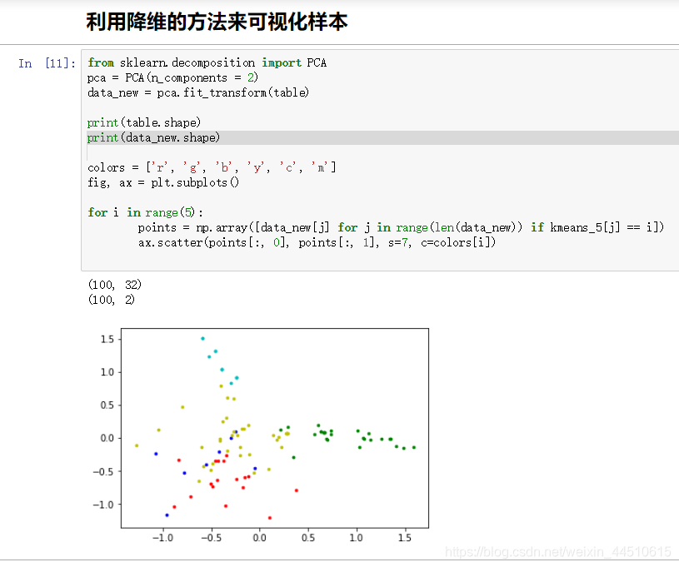Click the y-axis tick label 1.5

click(x=107, y=339)
